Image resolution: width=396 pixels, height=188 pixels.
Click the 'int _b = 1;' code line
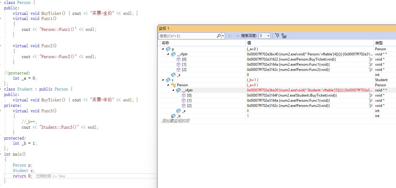pyautogui.click(x=25, y=143)
